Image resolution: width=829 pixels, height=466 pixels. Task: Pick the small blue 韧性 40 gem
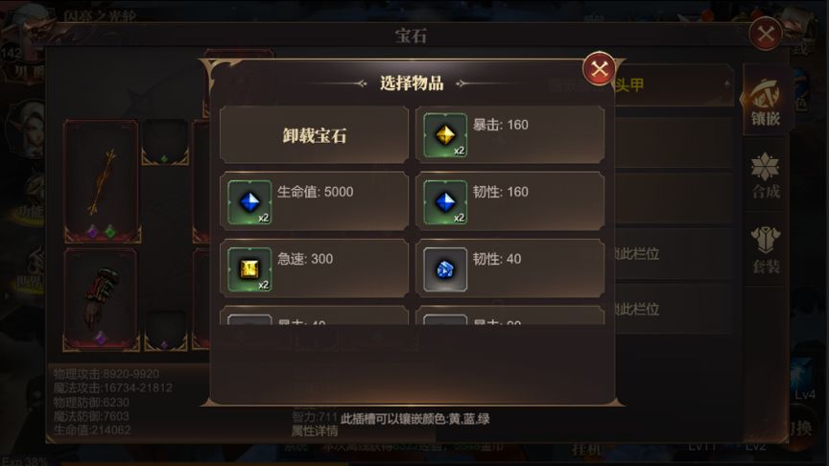[x=445, y=269]
